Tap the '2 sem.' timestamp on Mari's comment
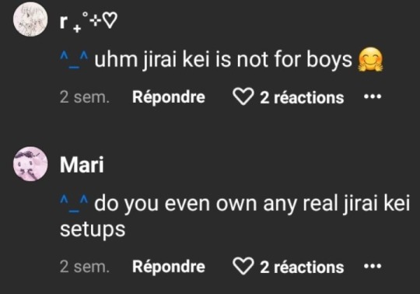This screenshot has width=420, height=294. 85,267
